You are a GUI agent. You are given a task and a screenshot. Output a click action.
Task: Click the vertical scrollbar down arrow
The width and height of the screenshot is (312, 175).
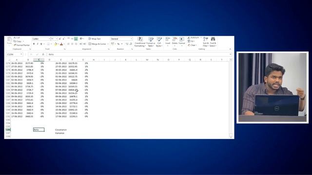231,137
